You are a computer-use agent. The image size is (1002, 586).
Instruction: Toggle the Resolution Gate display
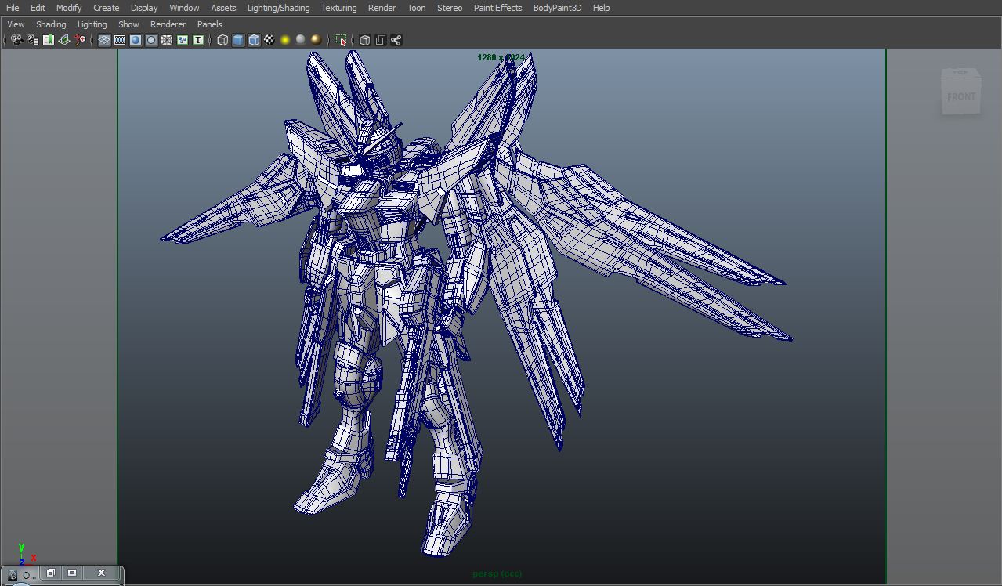click(x=136, y=40)
